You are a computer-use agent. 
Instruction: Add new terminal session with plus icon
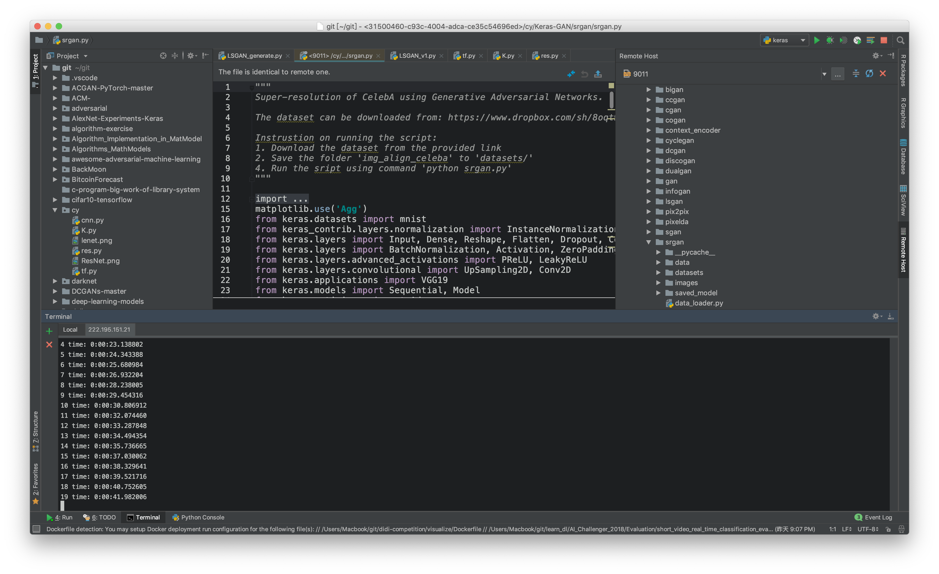click(49, 331)
